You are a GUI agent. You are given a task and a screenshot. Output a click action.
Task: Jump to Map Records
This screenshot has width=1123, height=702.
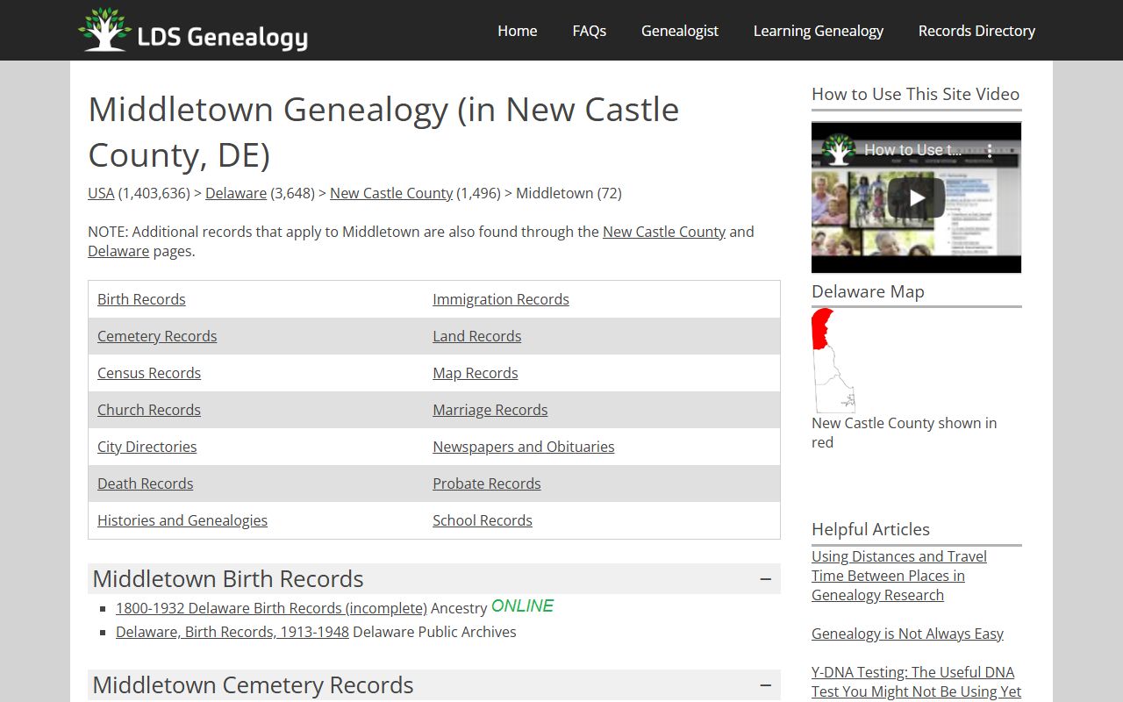pyautogui.click(x=476, y=373)
